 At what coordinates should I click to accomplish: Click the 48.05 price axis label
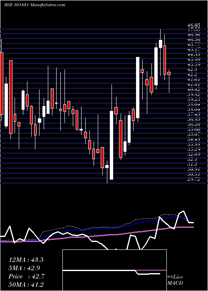[194, 25]
